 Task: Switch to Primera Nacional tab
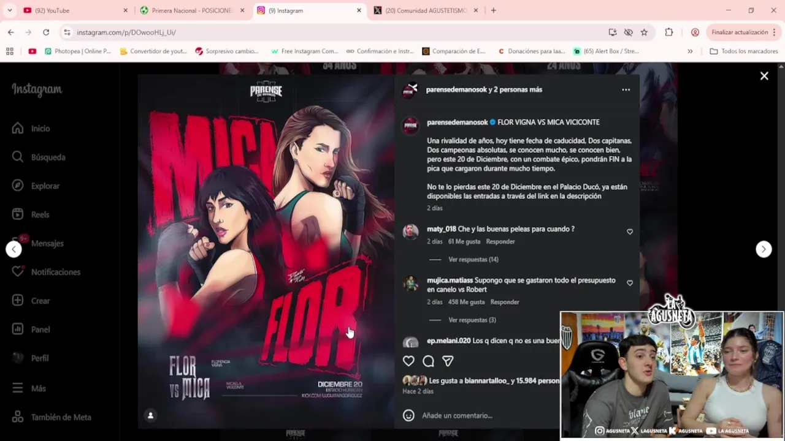tap(191, 10)
